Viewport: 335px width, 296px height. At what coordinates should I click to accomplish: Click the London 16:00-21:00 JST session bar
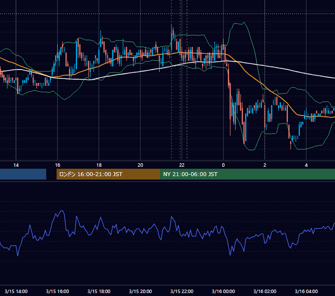[x=108, y=174]
